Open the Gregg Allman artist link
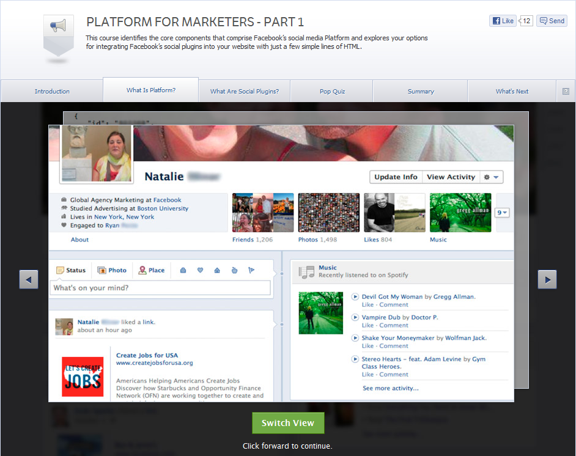Image resolution: width=576 pixels, height=456 pixels. click(x=454, y=296)
